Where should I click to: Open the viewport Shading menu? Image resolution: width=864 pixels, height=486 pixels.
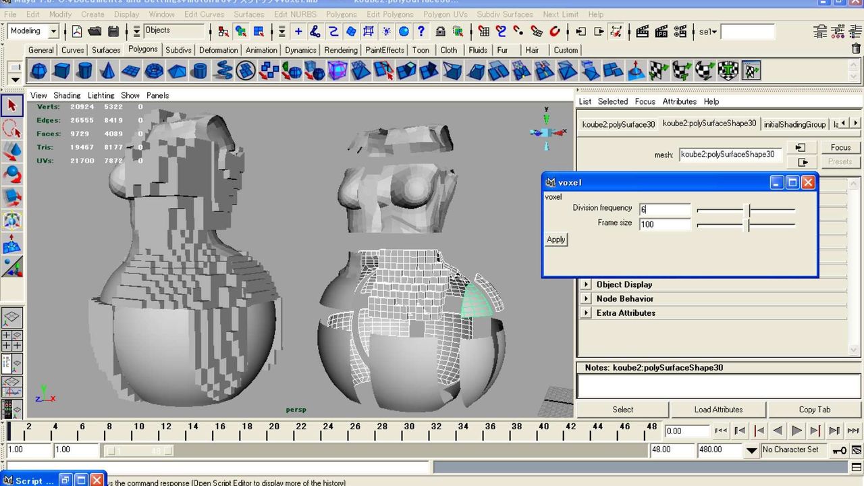point(67,95)
